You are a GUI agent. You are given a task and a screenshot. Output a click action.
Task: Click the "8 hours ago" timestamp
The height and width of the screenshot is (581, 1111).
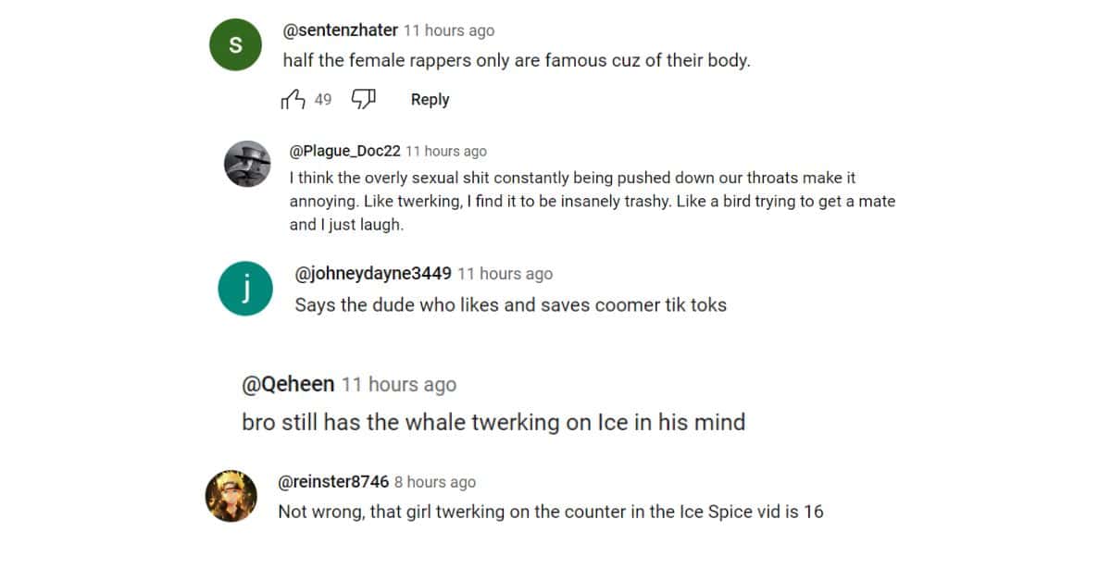pyautogui.click(x=435, y=482)
